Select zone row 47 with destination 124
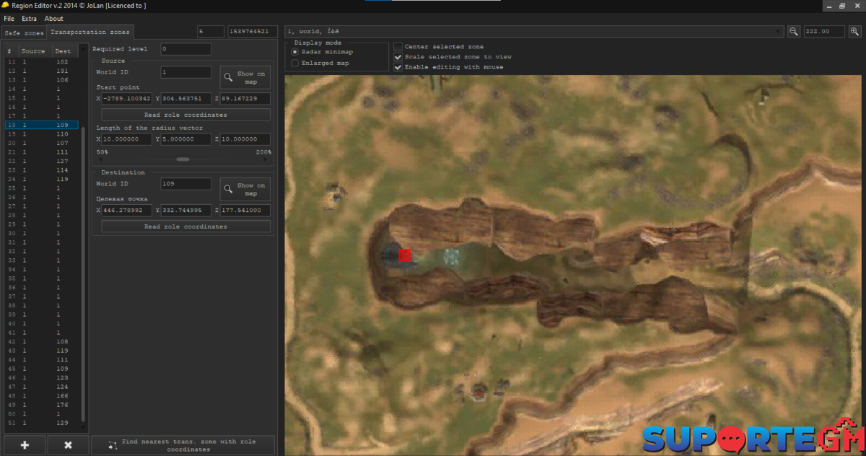Image resolution: width=866 pixels, height=456 pixels. coord(41,387)
